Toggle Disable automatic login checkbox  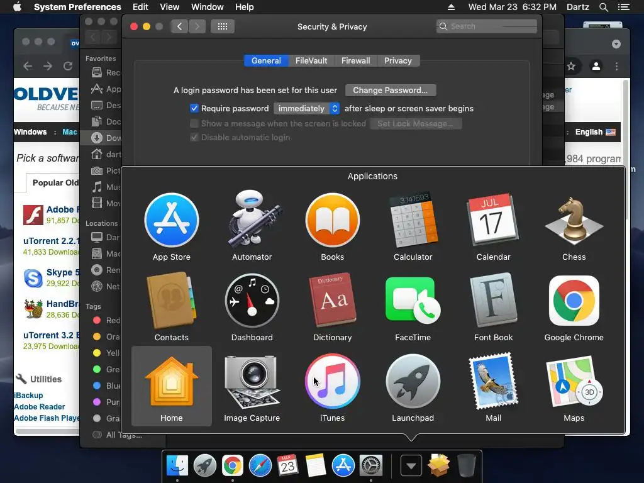194,137
